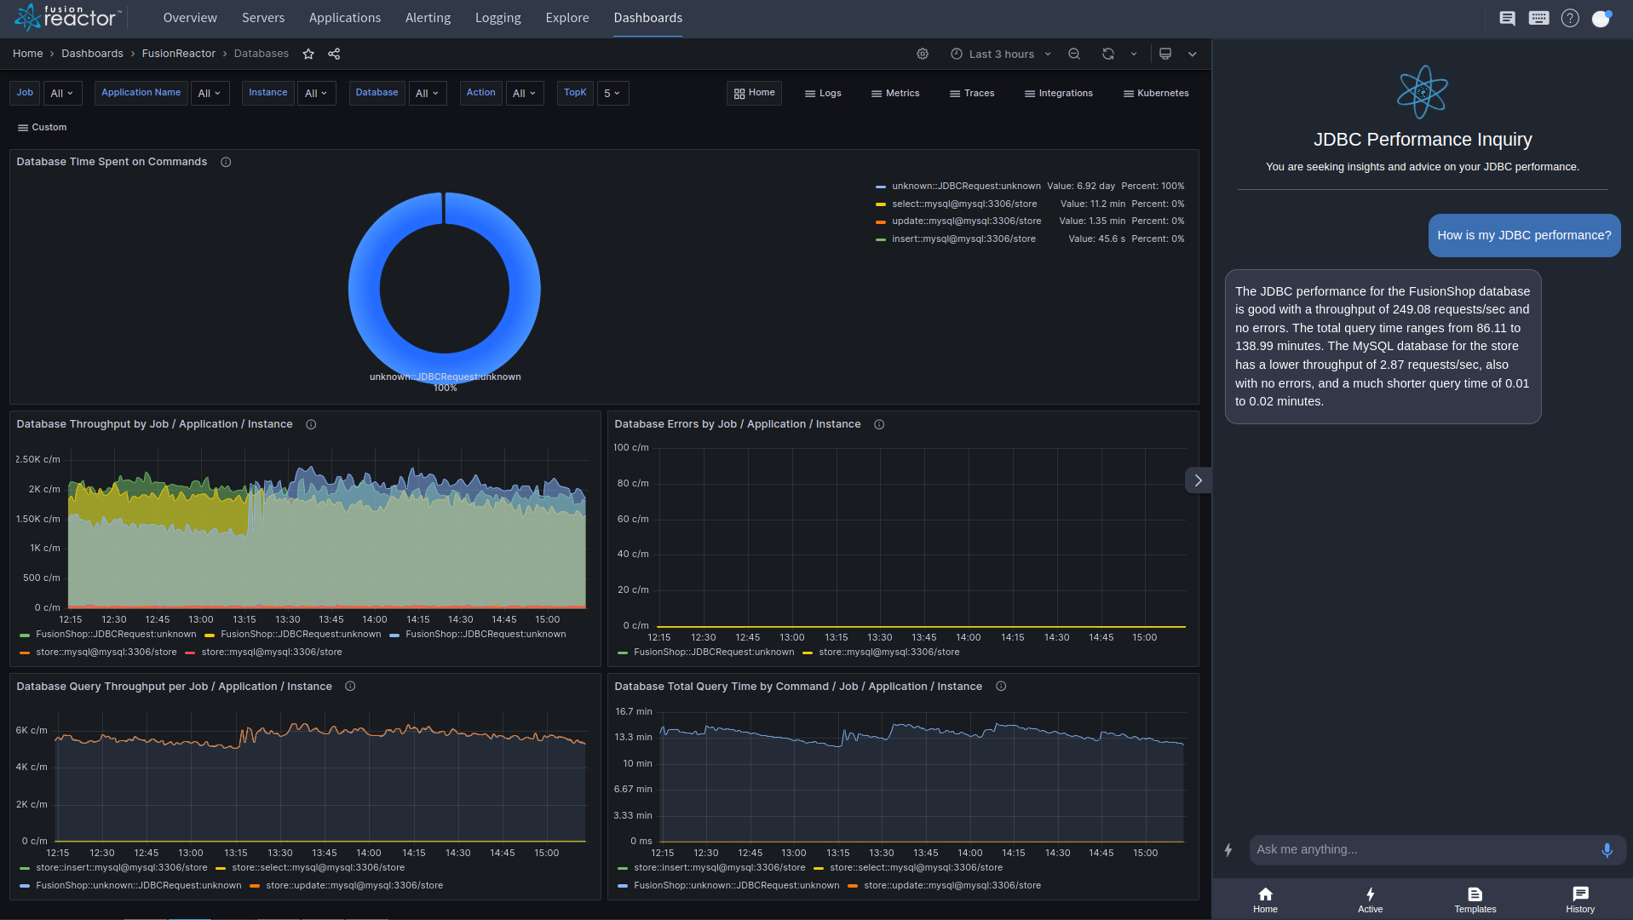Open the Applications menu
Screen dimensions: 1633x920
pos(345,18)
